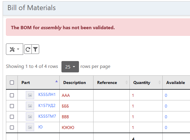Click the К157УД2 part thumbnail image
The width and height of the screenshot is (190, 140).
(x=30, y=106)
